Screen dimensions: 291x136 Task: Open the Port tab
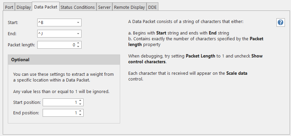point(9,7)
